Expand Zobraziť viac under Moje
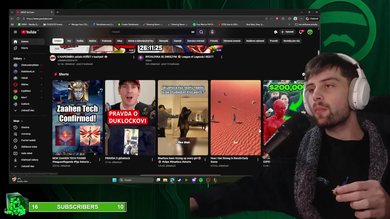Image resolution: width=390 pixels, height=219 pixels. [27, 166]
